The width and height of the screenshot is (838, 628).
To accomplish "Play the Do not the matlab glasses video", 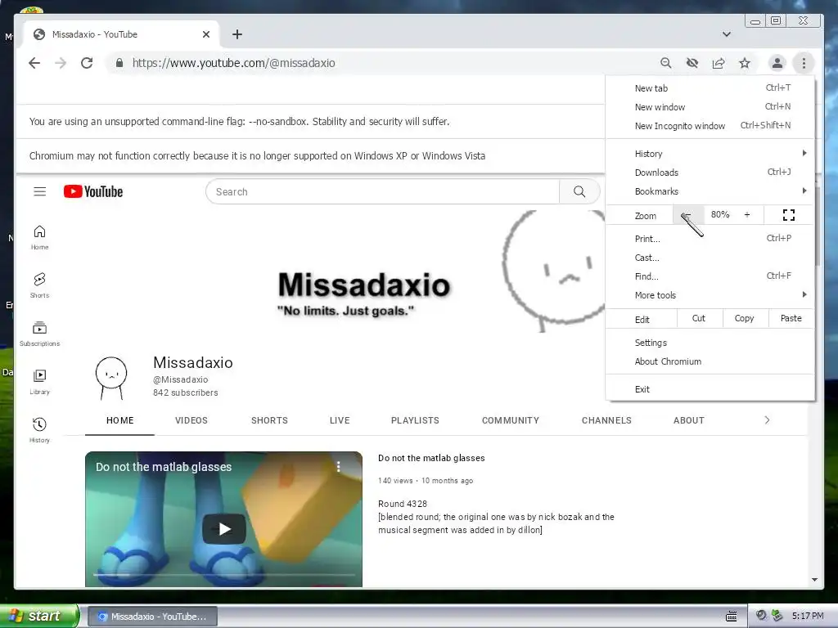I will (x=224, y=529).
